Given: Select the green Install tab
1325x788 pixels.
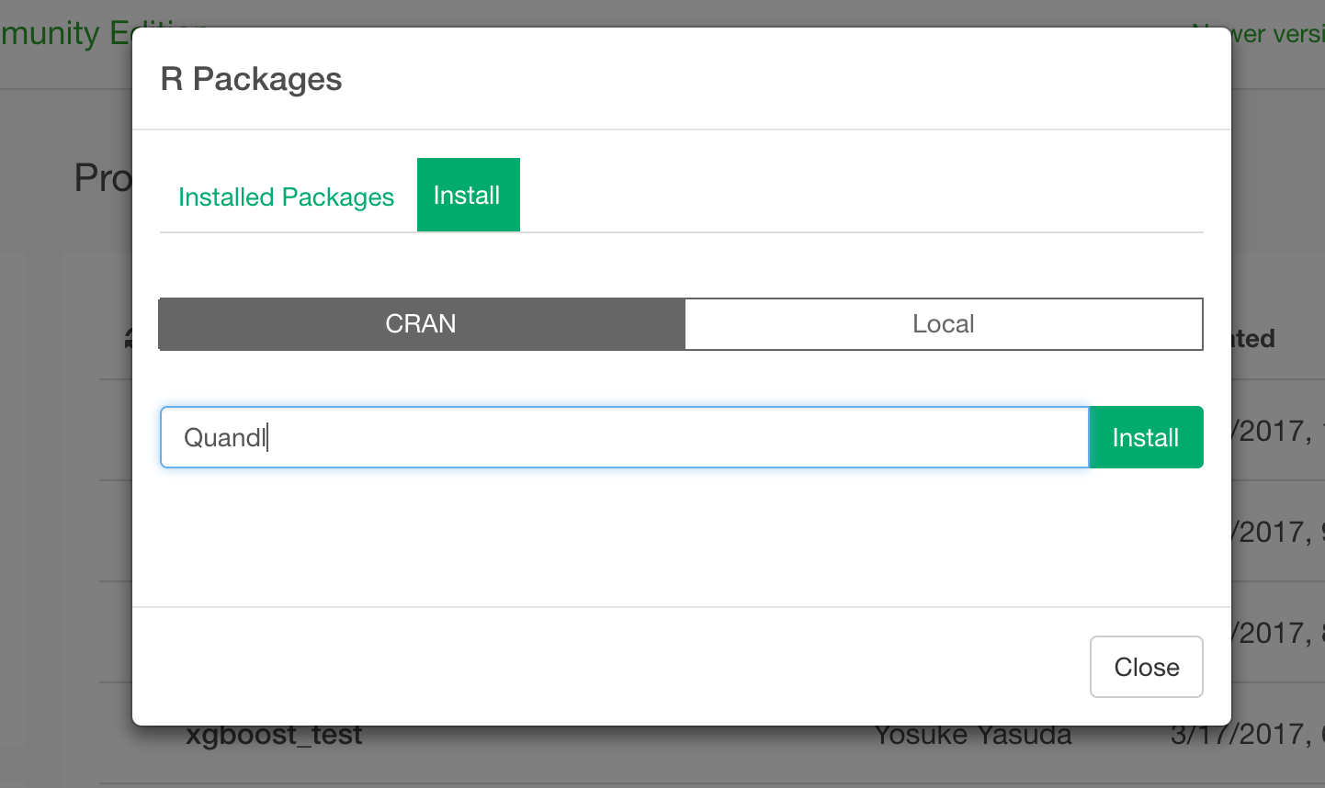Looking at the screenshot, I should coord(468,195).
